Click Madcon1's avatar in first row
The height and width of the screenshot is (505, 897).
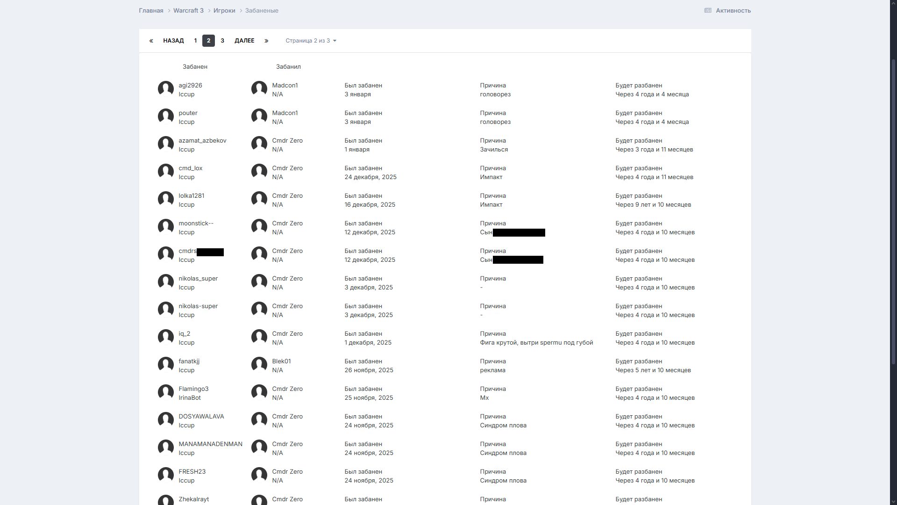tap(259, 89)
